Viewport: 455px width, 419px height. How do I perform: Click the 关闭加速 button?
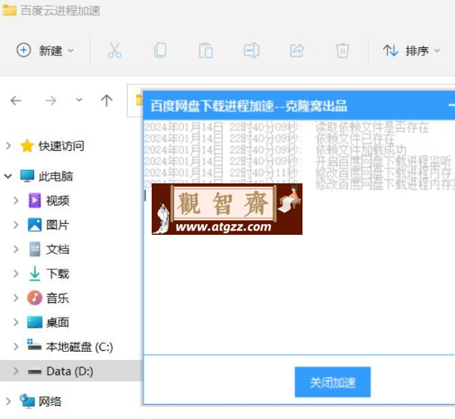332,382
